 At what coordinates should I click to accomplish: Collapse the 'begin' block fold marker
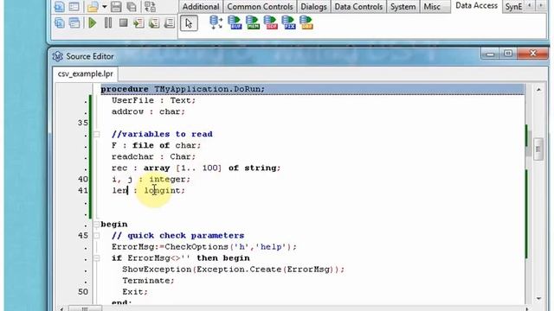96,225
